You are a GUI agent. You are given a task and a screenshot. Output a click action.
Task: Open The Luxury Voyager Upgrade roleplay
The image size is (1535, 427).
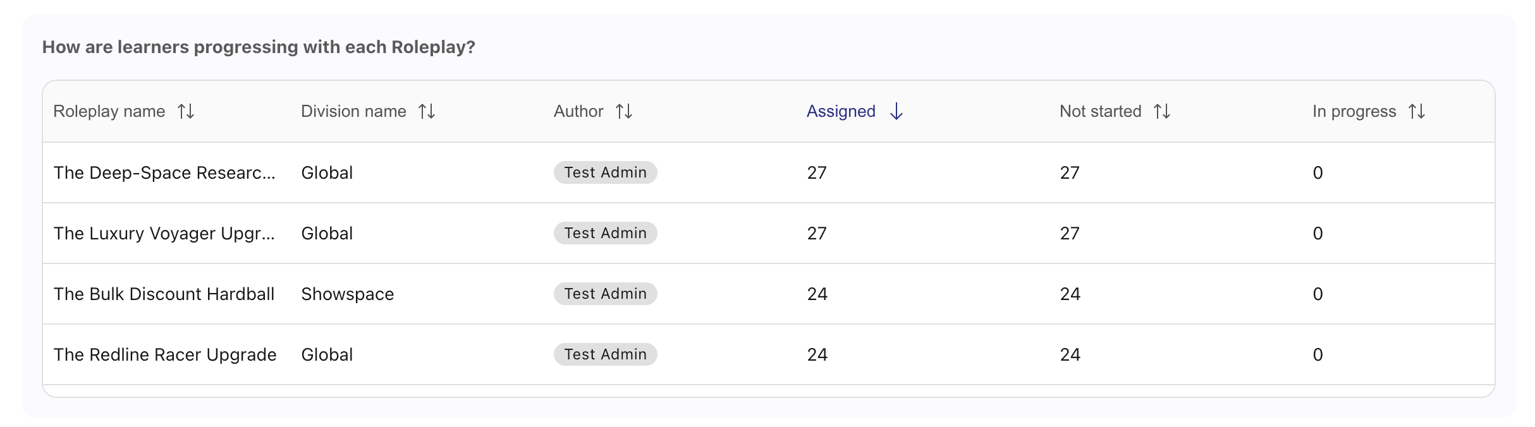click(769, 233)
